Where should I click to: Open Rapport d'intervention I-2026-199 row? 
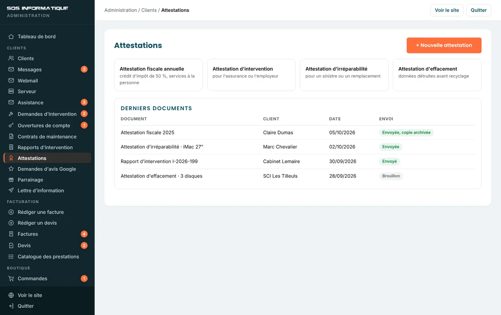coord(298,161)
